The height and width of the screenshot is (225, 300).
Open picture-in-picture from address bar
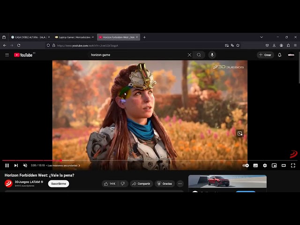pyautogui.click(x=227, y=45)
